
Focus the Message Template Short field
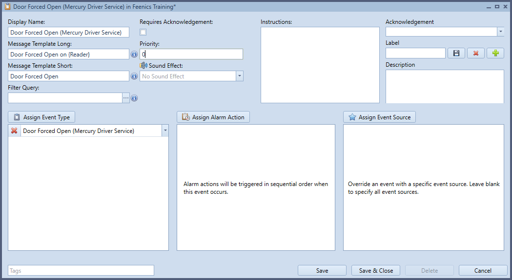[x=68, y=76]
